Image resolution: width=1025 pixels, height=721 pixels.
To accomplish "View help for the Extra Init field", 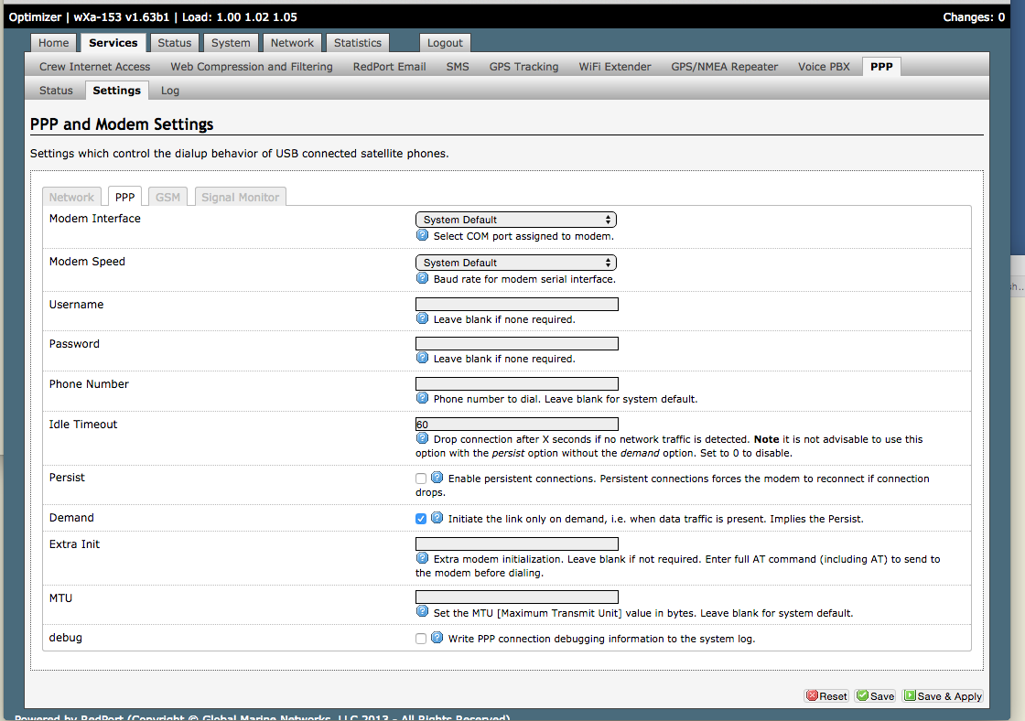I will pos(422,558).
